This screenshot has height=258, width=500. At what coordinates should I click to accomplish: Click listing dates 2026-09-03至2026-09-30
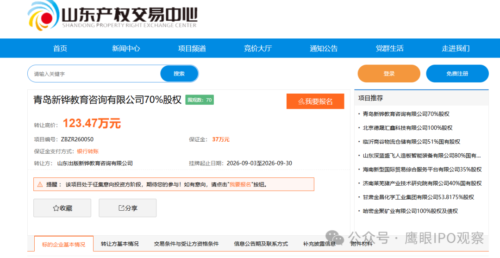click(x=259, y=164)
